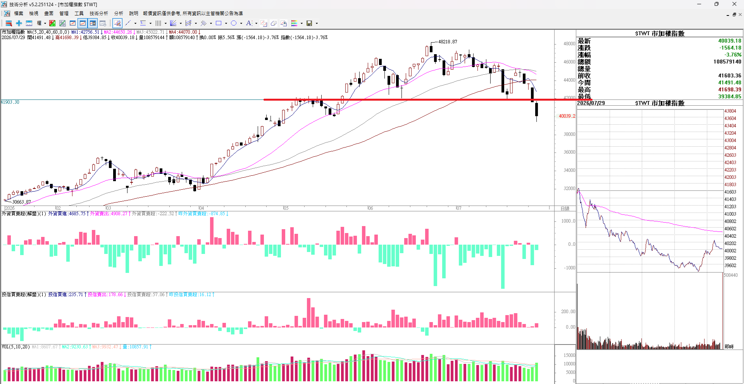Select the text annotation tool
The width and height of the screenshot is (744, 384).
point(249,23)
